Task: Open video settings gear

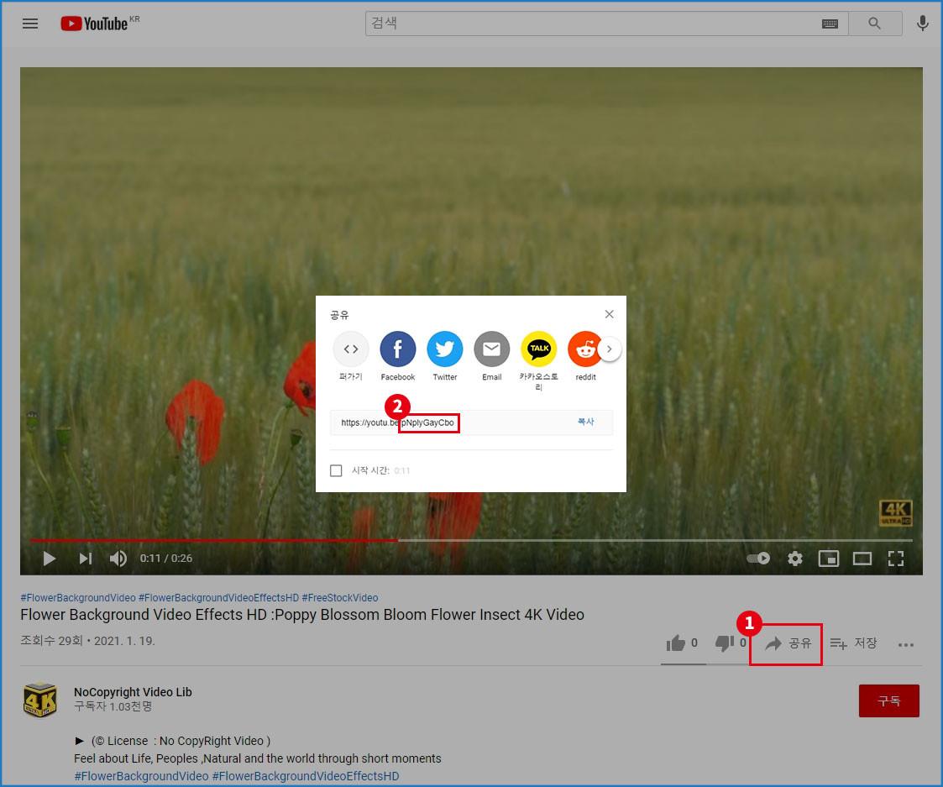Action: pos(794,559)
